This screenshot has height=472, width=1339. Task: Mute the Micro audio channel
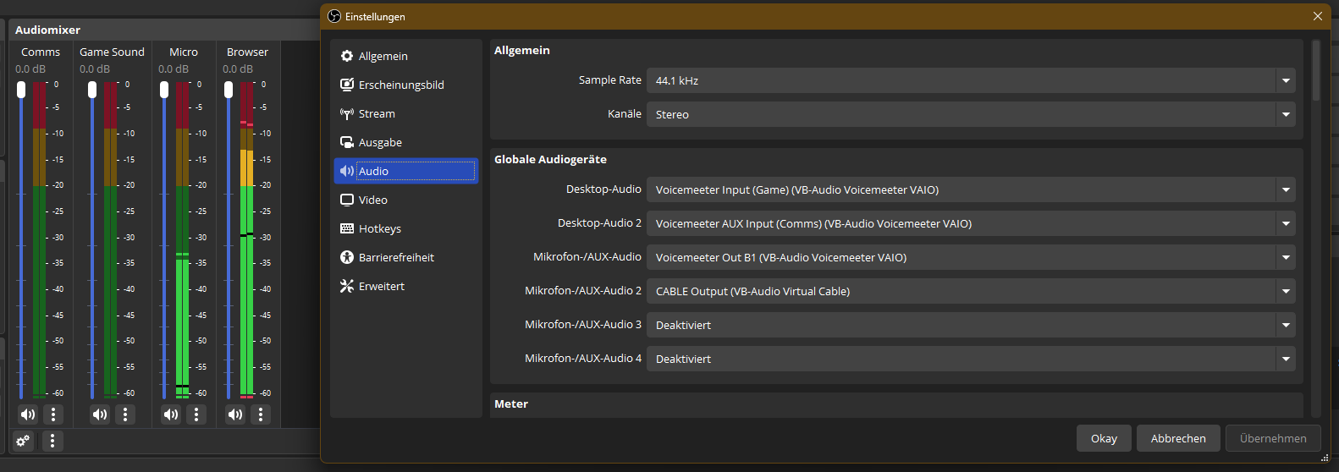[171, 414]
